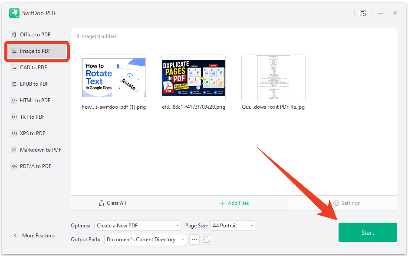
Task: Open the Office to PDF converter
Action: pos(35,35)
